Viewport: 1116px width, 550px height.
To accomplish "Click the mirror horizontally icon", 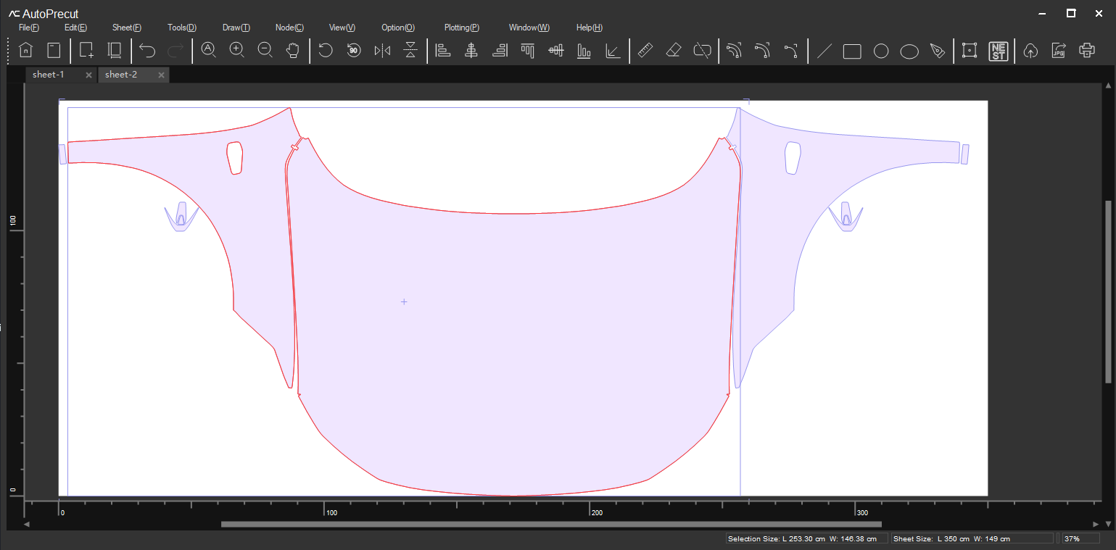I will 382,50.
